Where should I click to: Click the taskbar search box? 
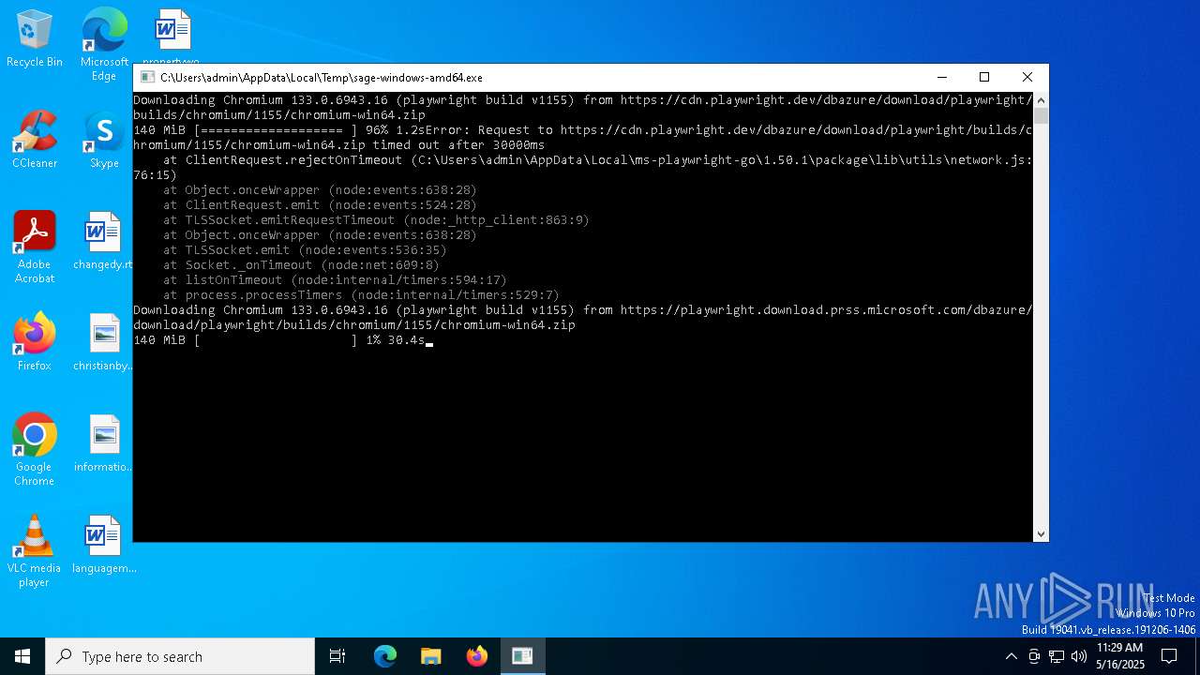[x=180, y=656]
